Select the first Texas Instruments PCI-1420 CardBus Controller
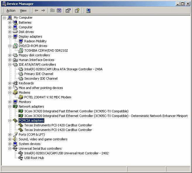Viewport: 192px width, 173px height. [58, 125]
